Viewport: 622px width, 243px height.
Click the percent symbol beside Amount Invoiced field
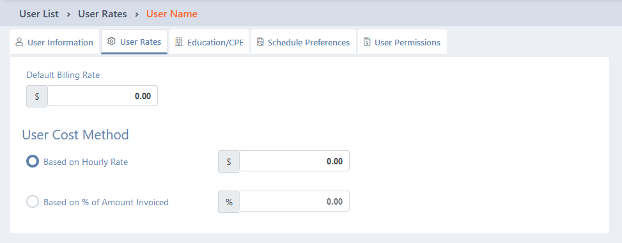tap(229, 201)
